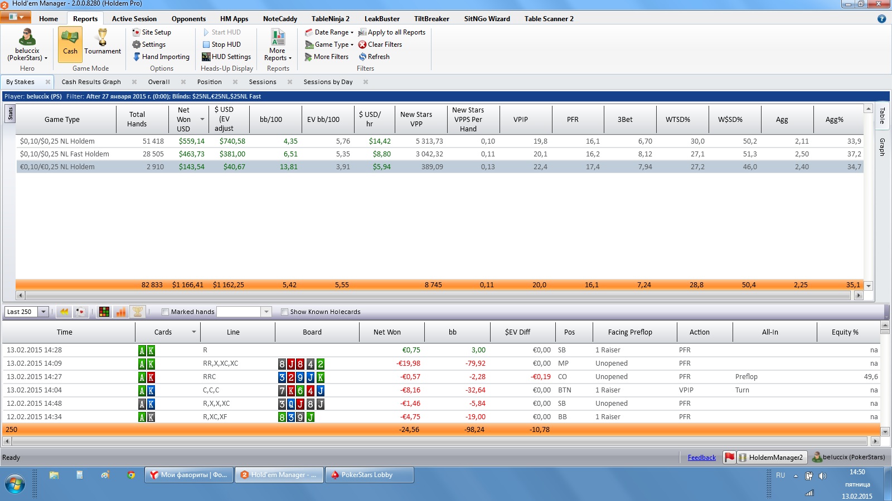Open the Settings gear option
The width and height of the screenshot is (892, 501).
149,45
